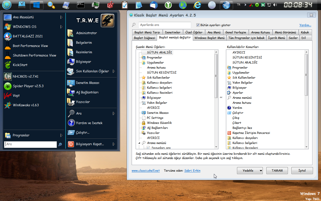321x201 pixels.
Task: Click the Ara search box in the start menu
Action: (31, 144)
